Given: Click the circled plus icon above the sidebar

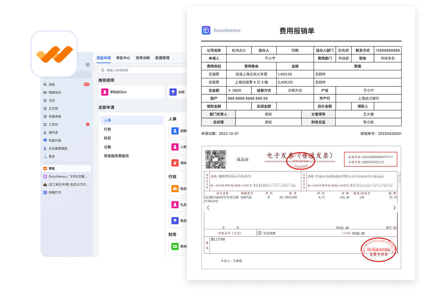Looking at the screenshot, I should coord(88,65).
